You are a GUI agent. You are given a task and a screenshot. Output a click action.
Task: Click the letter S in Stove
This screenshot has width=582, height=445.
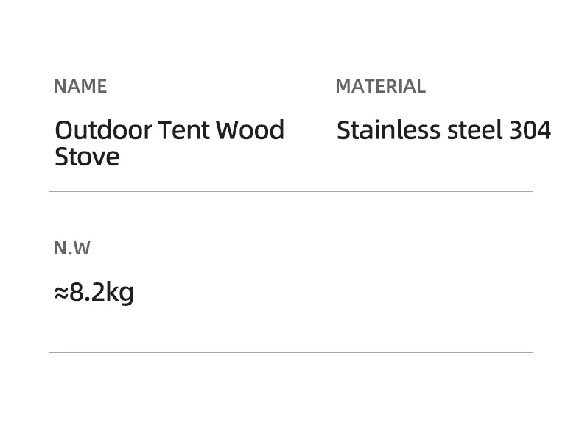coord(61,157)
